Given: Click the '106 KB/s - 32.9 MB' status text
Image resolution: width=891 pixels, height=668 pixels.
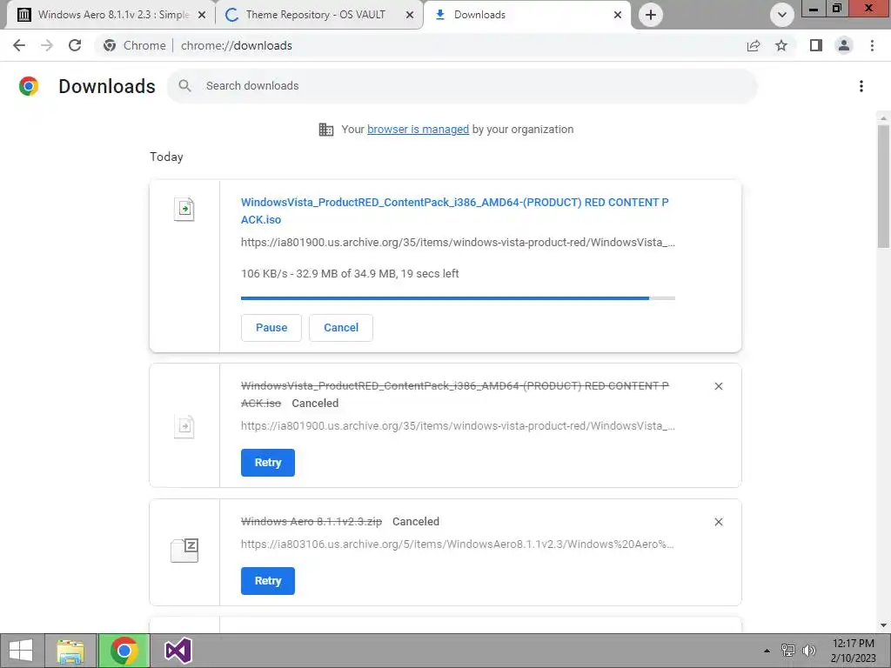Looking at the screenshot, I should [x=350, y=274].
